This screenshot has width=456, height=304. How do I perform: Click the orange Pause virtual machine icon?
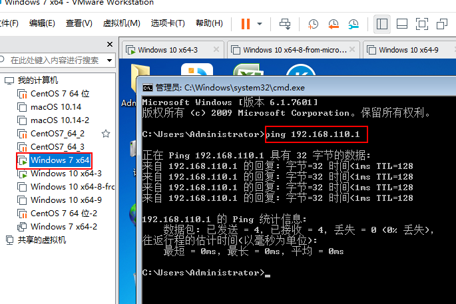[x=246, y=24]
